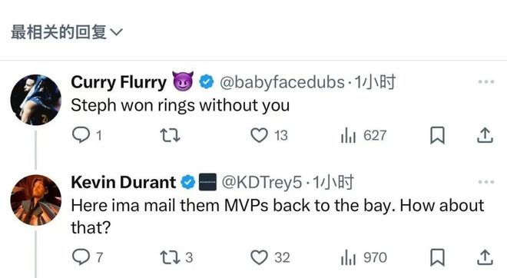Open more options for Kevin Durant tweet
Viewport: 507px width, 278px height.
486,182
